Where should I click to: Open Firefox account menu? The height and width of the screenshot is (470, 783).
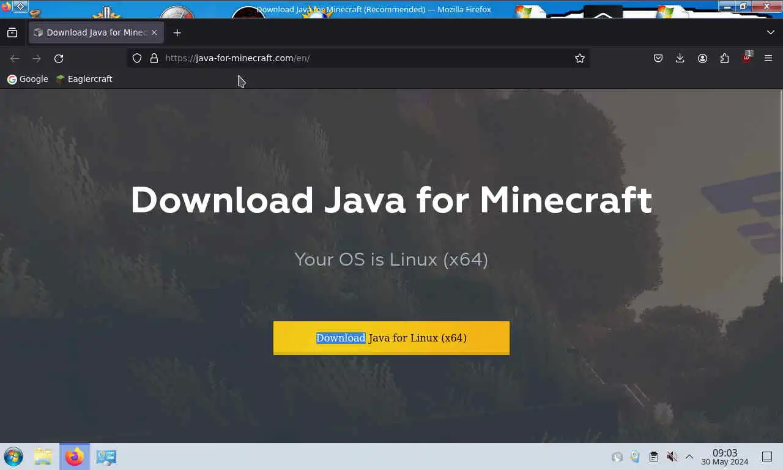[702, 58]
